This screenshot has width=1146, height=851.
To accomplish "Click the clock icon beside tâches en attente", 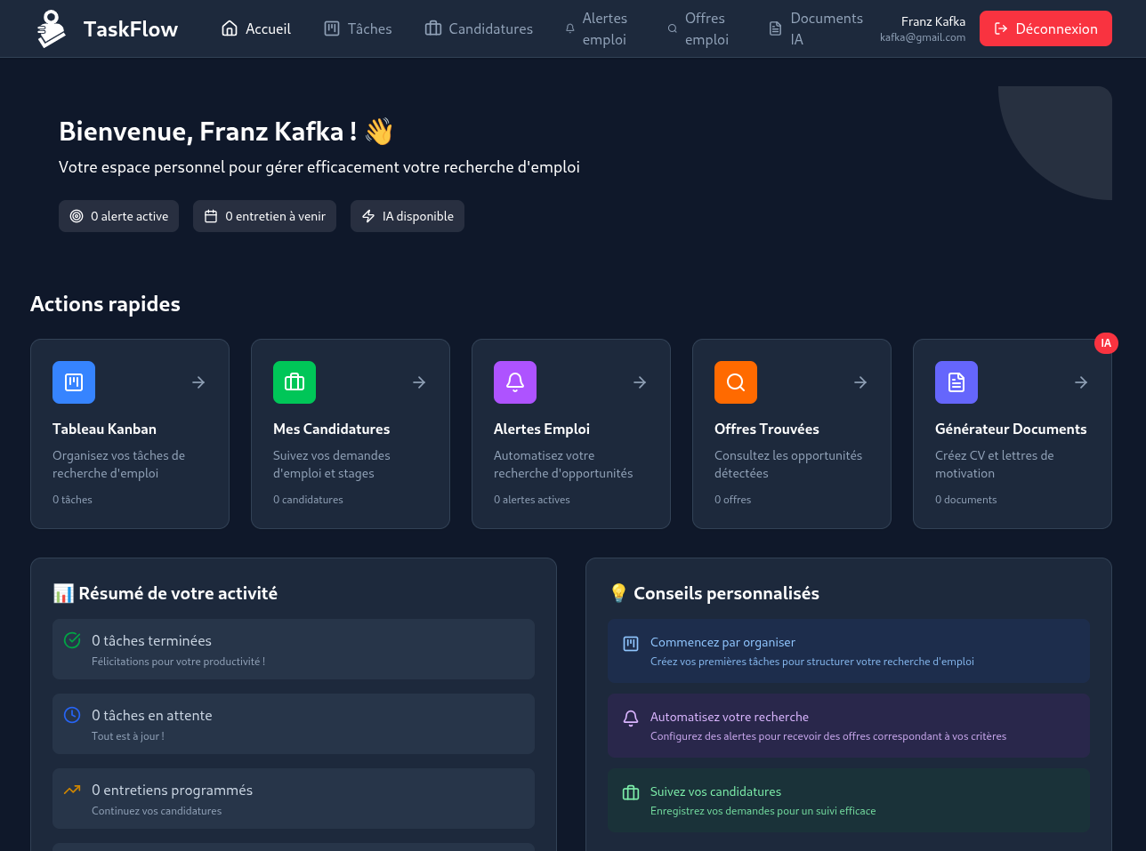I will [72, 715].
